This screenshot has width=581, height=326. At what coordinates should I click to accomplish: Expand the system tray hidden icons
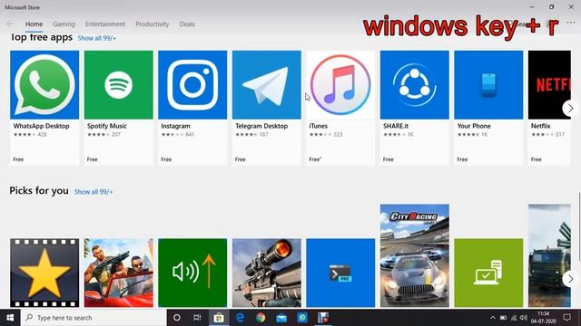(492, 318)
